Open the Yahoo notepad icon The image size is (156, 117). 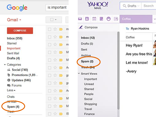pyautogui.click(x=101, y=19)
